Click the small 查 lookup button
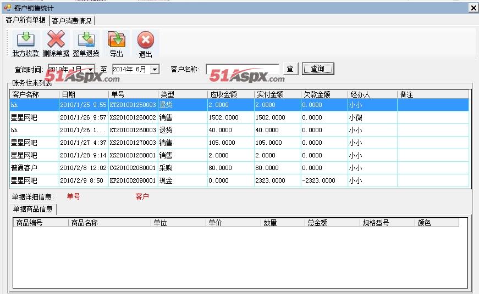 (290, 69)
